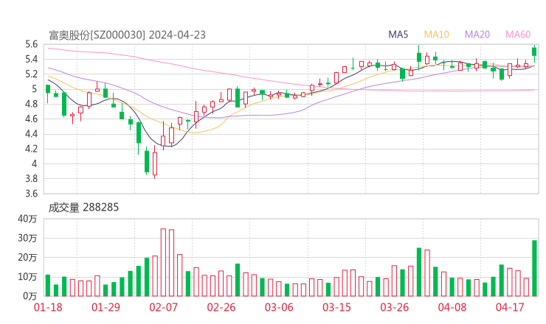Click the MA5 legend label
Viewport: 546px width, 324px height.
coord(398,35)
